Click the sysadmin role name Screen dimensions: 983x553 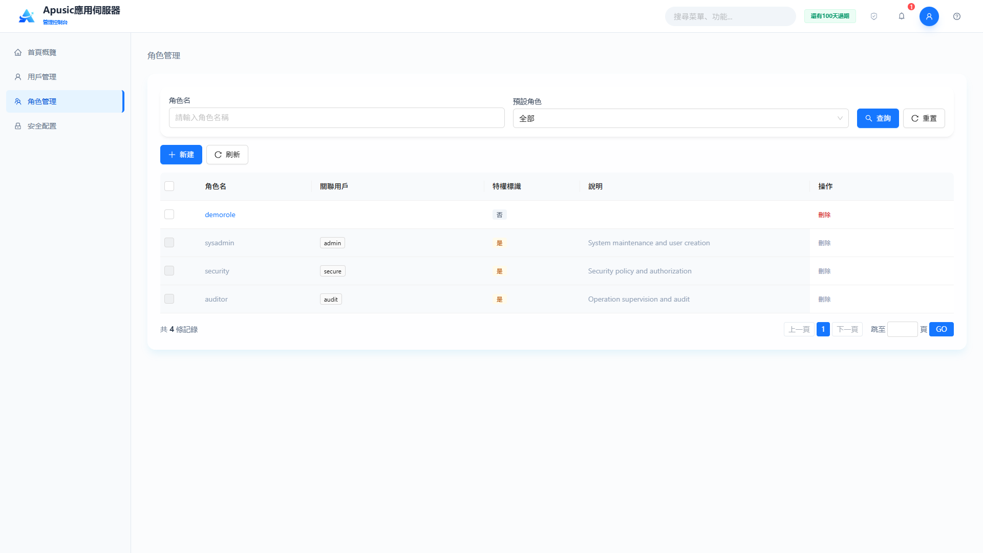(x=220, y=243)
